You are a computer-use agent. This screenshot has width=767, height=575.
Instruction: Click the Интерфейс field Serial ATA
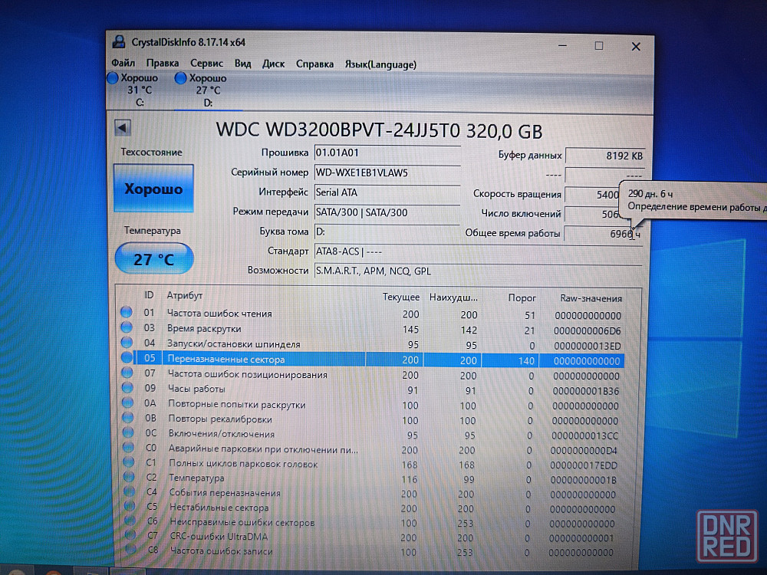(387, 192)
